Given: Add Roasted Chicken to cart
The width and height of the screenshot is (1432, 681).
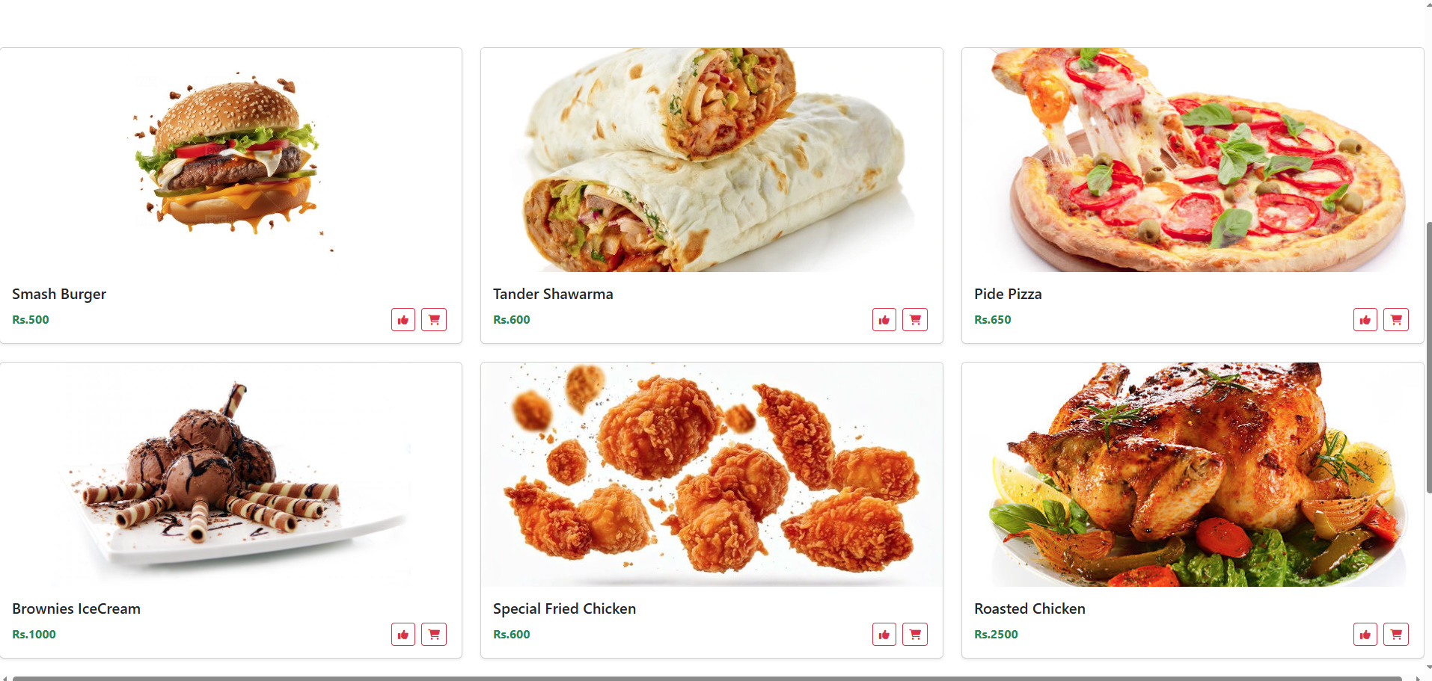Looking at the screenshot, I should coord(1396,635).
